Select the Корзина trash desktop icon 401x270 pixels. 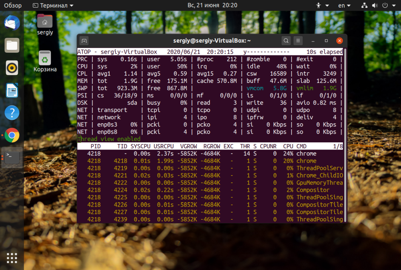click(45, 59)
